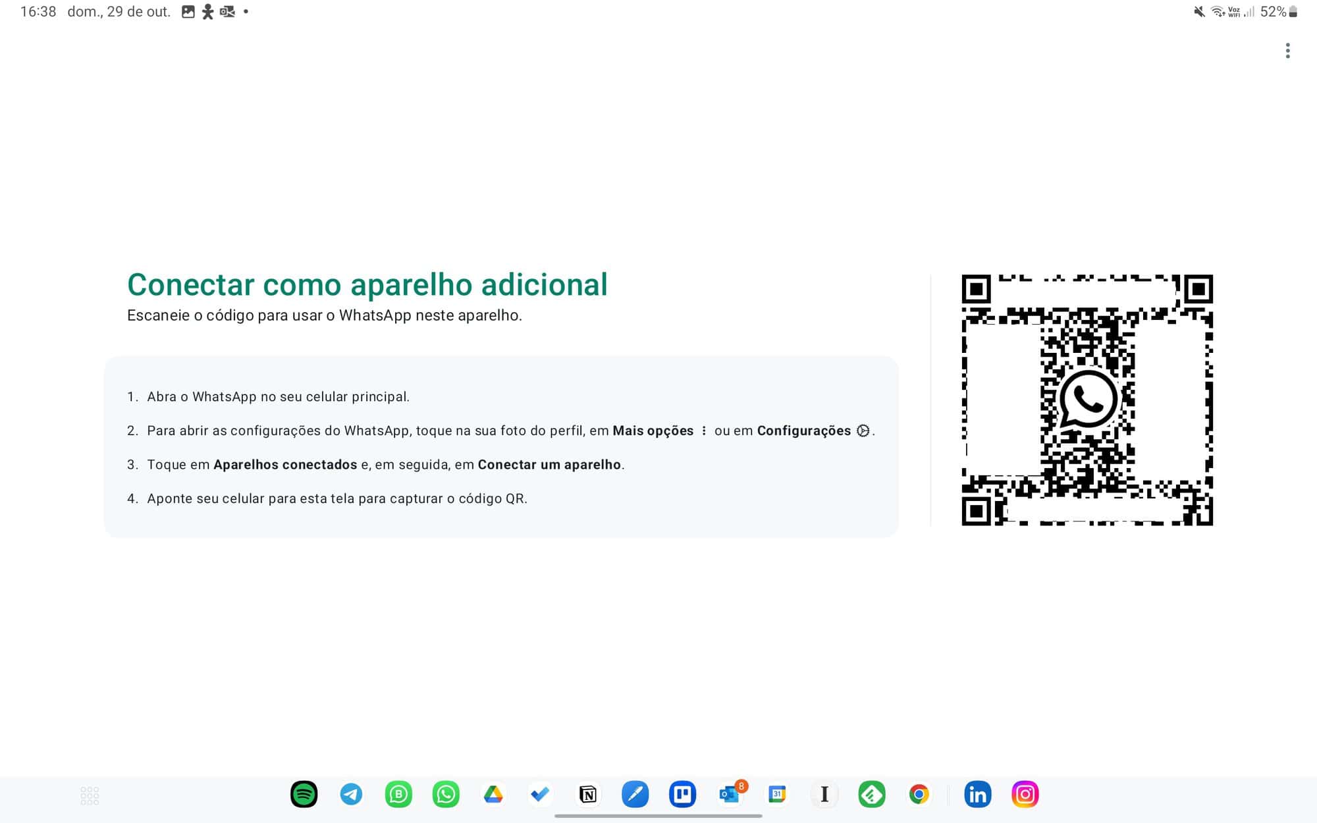Open Google Drive from the taskbar
Viewport: 1317px width, 823px height.
point(493,795)
